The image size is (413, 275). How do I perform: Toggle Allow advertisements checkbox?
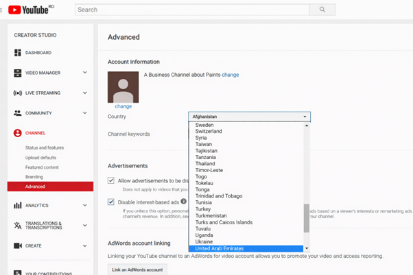111,180
